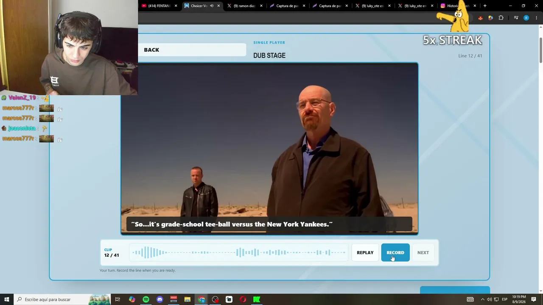Open the browser extensions puzzle icon
Viewport: 543px width, 305px height.
click(x=501, y=18)
